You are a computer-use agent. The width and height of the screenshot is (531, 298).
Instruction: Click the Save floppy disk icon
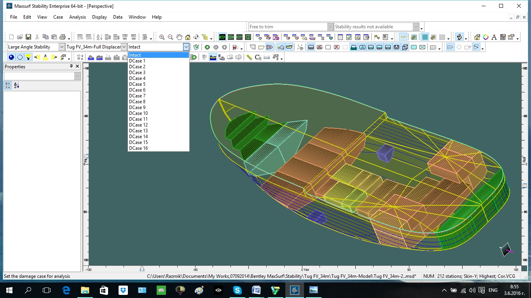point(28,37)
